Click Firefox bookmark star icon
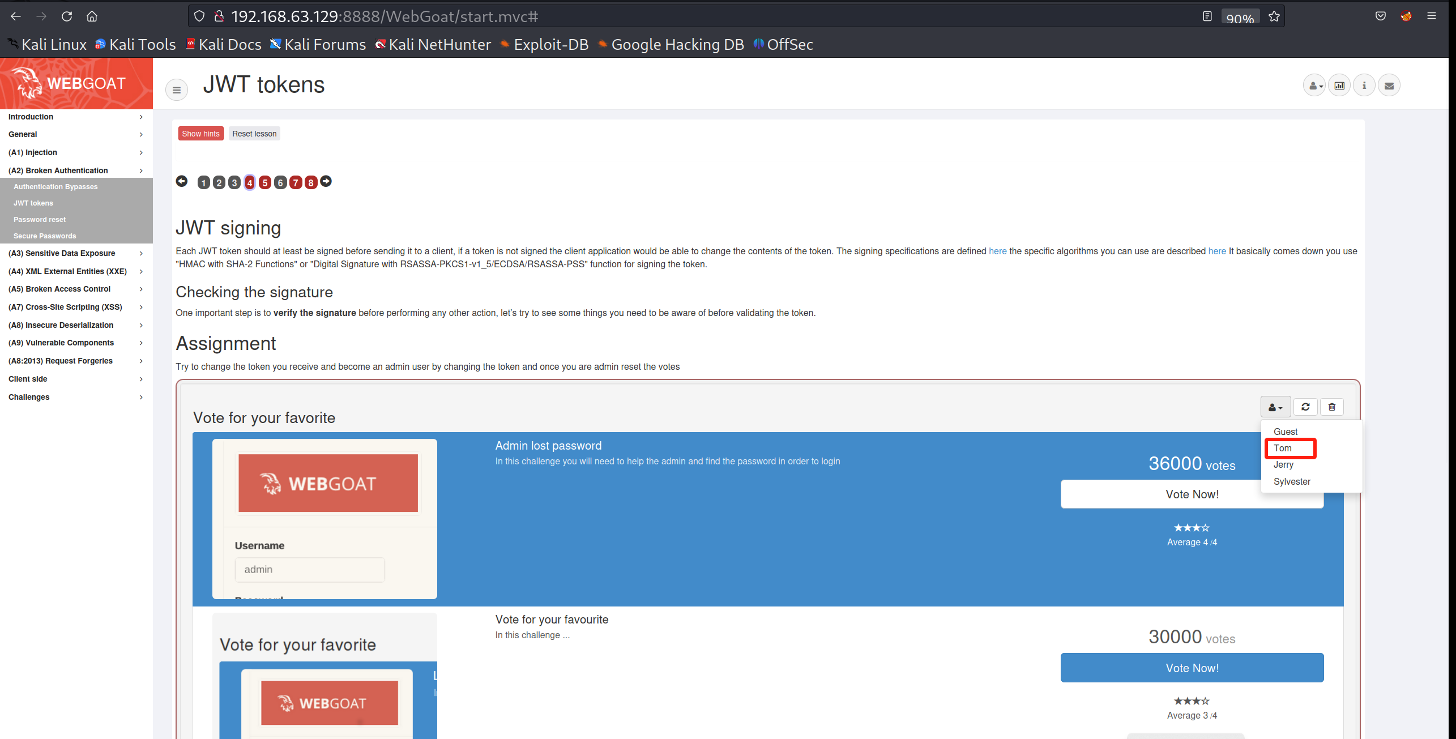This screenshot has height=739, width=1456. (1274, 16)
